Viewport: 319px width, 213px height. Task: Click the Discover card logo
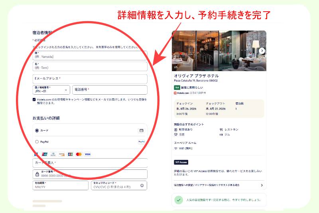(62, 154)
